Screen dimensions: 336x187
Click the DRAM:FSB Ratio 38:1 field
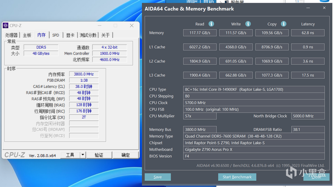(x=308, y=129)
